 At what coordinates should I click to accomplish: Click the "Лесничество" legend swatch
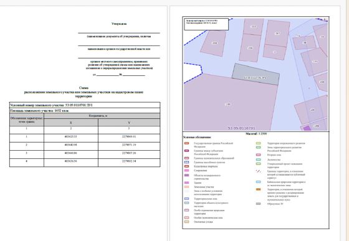pos(258,159)
